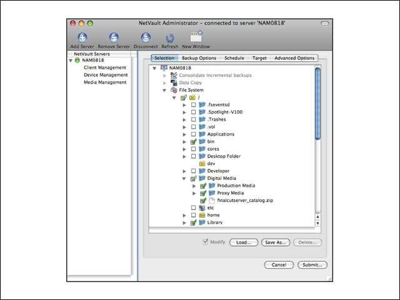Click the NetVault Servers column header

click(99, 54)
